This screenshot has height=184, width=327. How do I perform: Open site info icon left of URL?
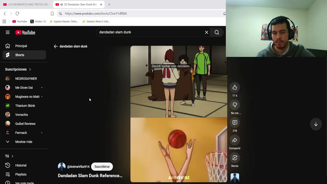pos(60,14)
